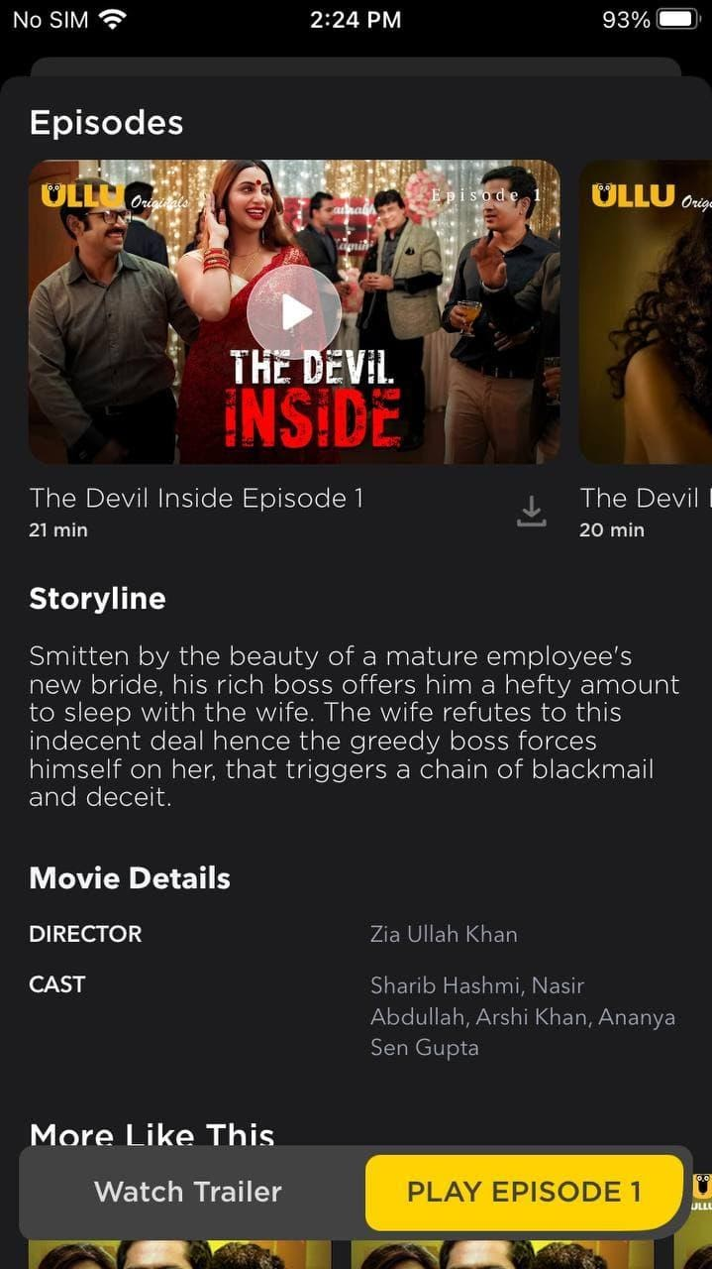712x1269 pixels.
Task: Tap the More Like This heading
Action: 152,1135
